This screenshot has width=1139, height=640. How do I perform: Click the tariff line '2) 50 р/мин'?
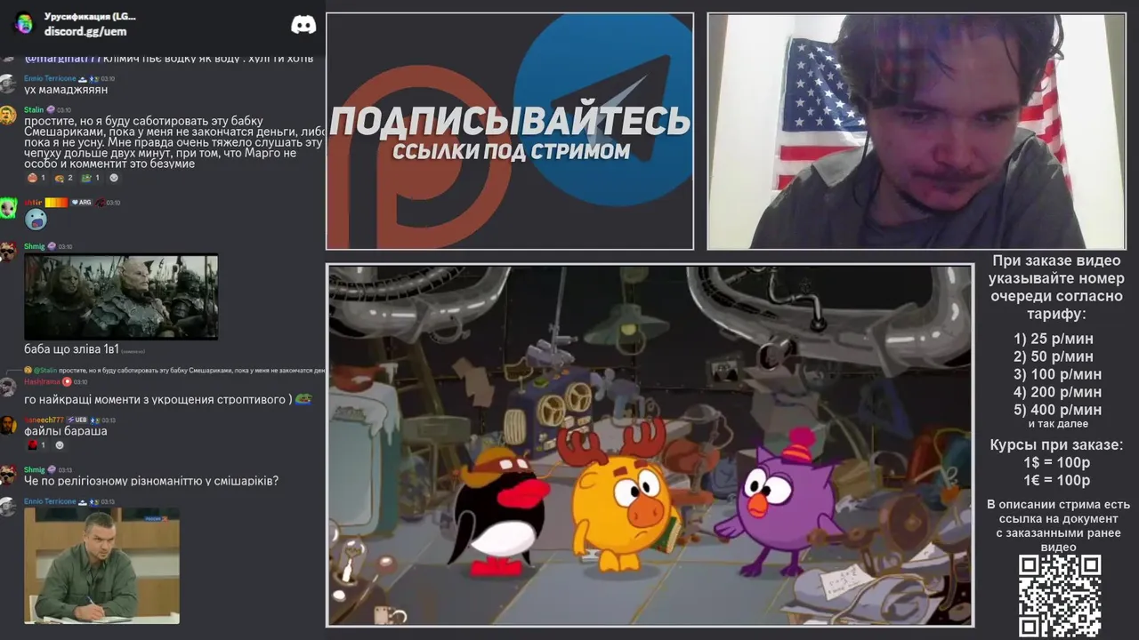tap(1054, 356)
